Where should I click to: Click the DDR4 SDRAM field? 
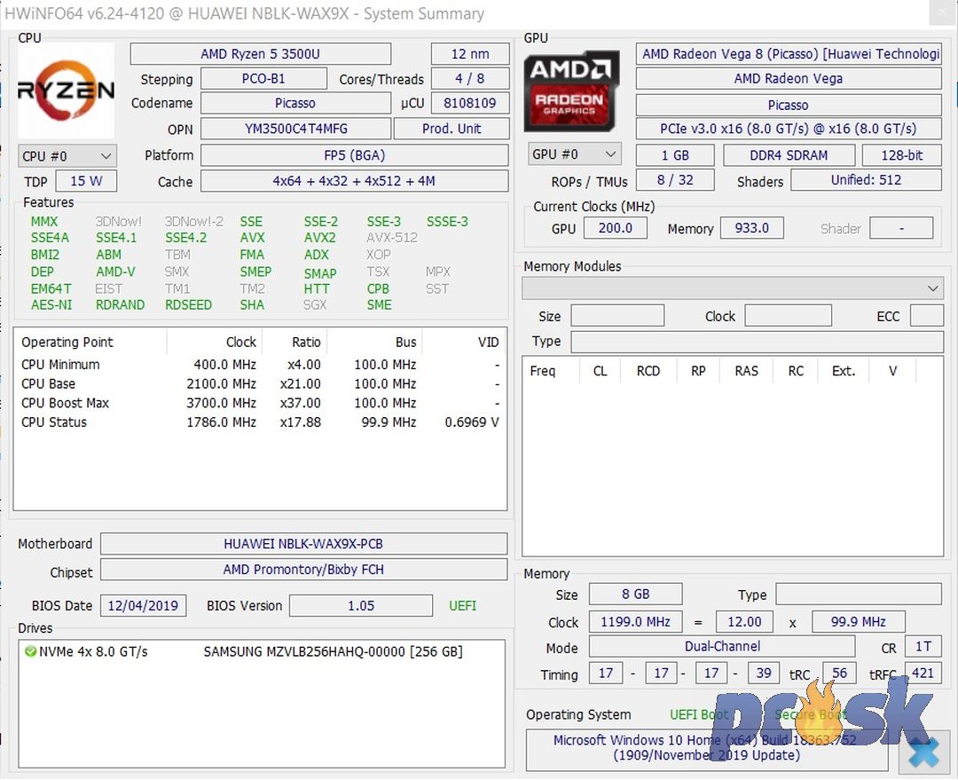pyautogui.click(x=789, y=155)
